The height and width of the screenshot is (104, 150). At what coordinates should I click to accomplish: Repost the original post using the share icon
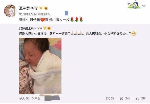click(108, 98)
